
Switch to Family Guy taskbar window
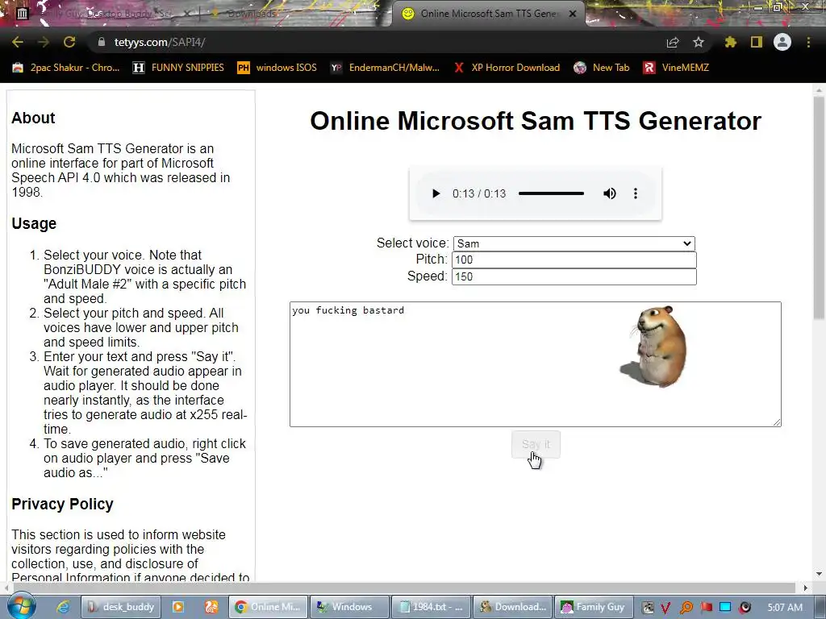tap(593, 607)
